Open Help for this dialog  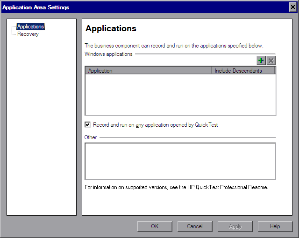(275, 226)
